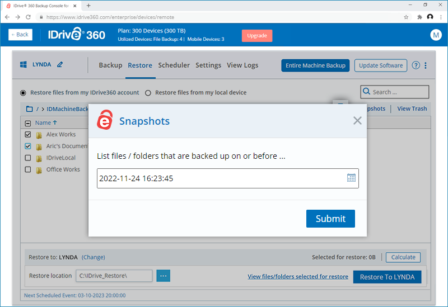
Task: Click the IDrive logo in Snapshots dialog
Action: tap(105, 120)
